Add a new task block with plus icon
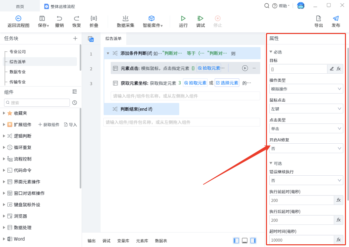The image size is (349, 247). [x=75, y=38]
